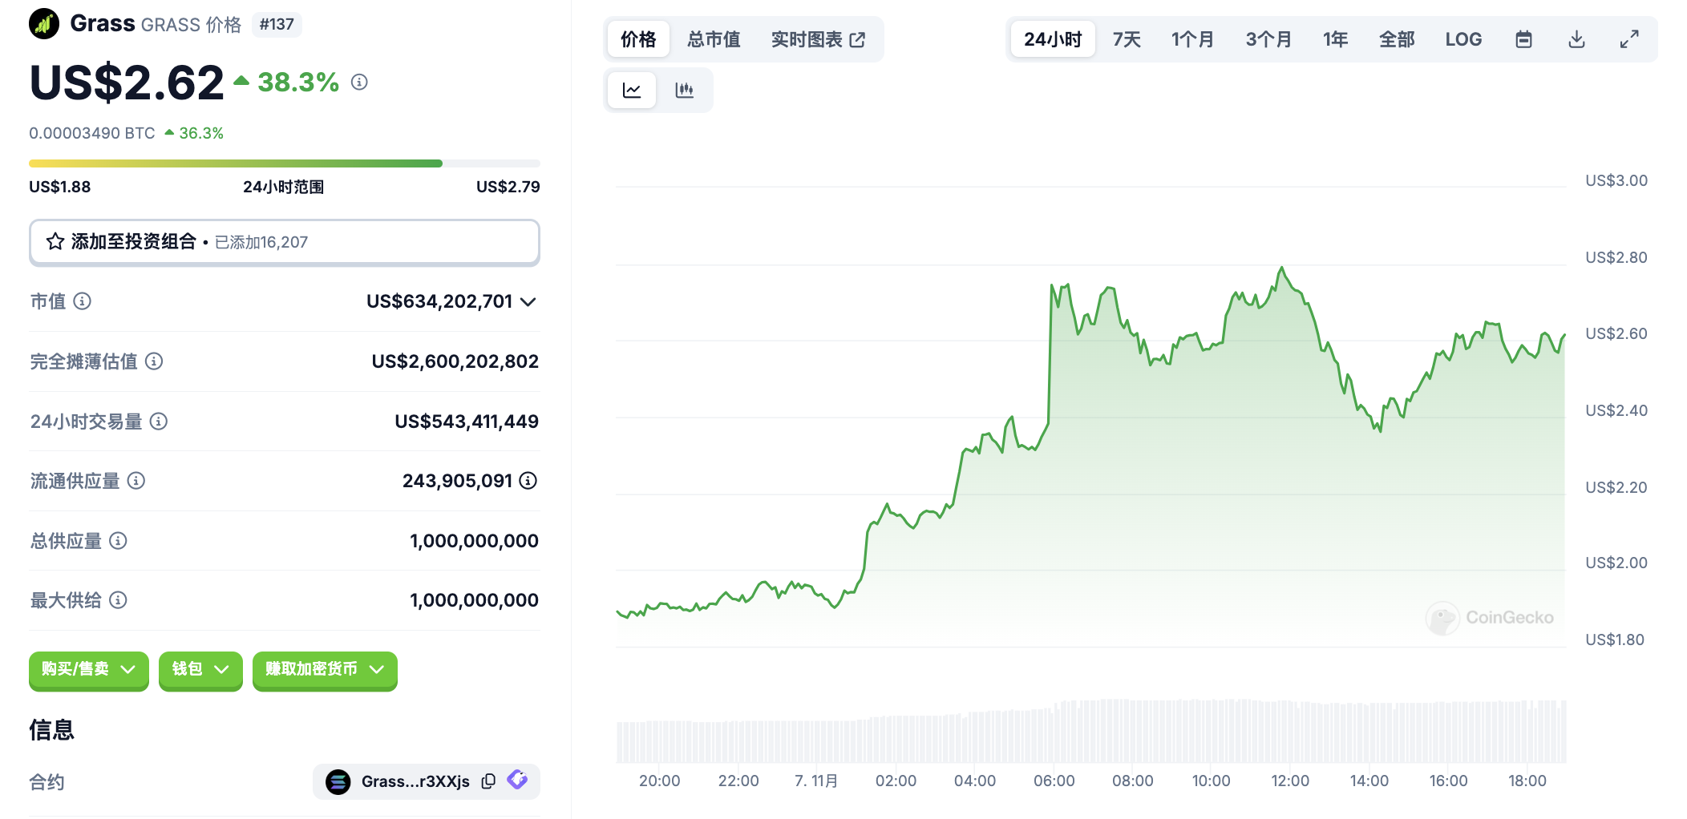Click the info icon beside 流通供应量 value

528,481
